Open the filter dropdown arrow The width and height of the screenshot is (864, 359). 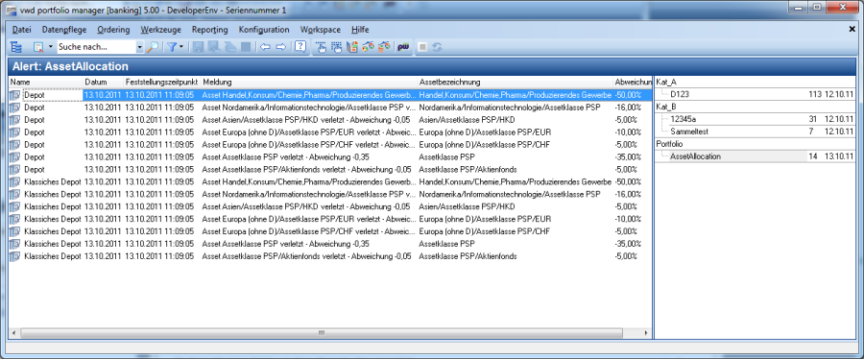pos(181,47)
